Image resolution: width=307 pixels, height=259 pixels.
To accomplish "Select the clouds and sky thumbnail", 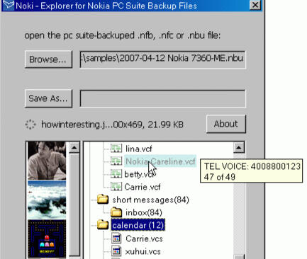I will tap(47, 200).
